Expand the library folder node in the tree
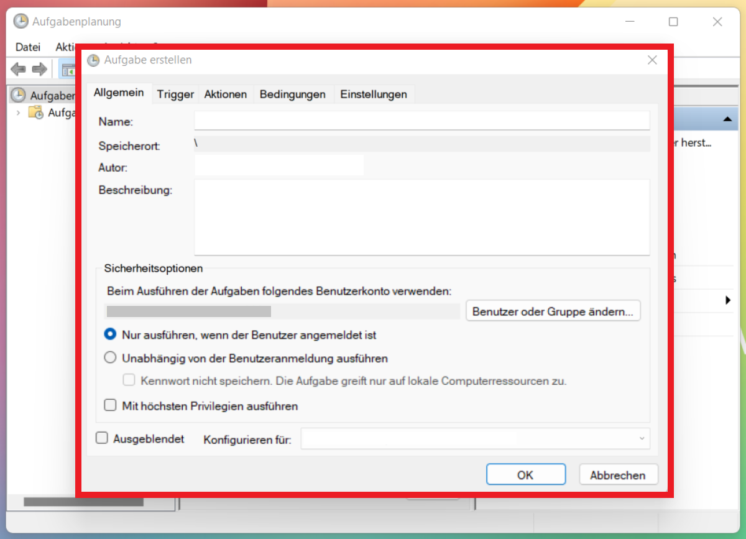 pyautogui.click(x=18, y=113)
